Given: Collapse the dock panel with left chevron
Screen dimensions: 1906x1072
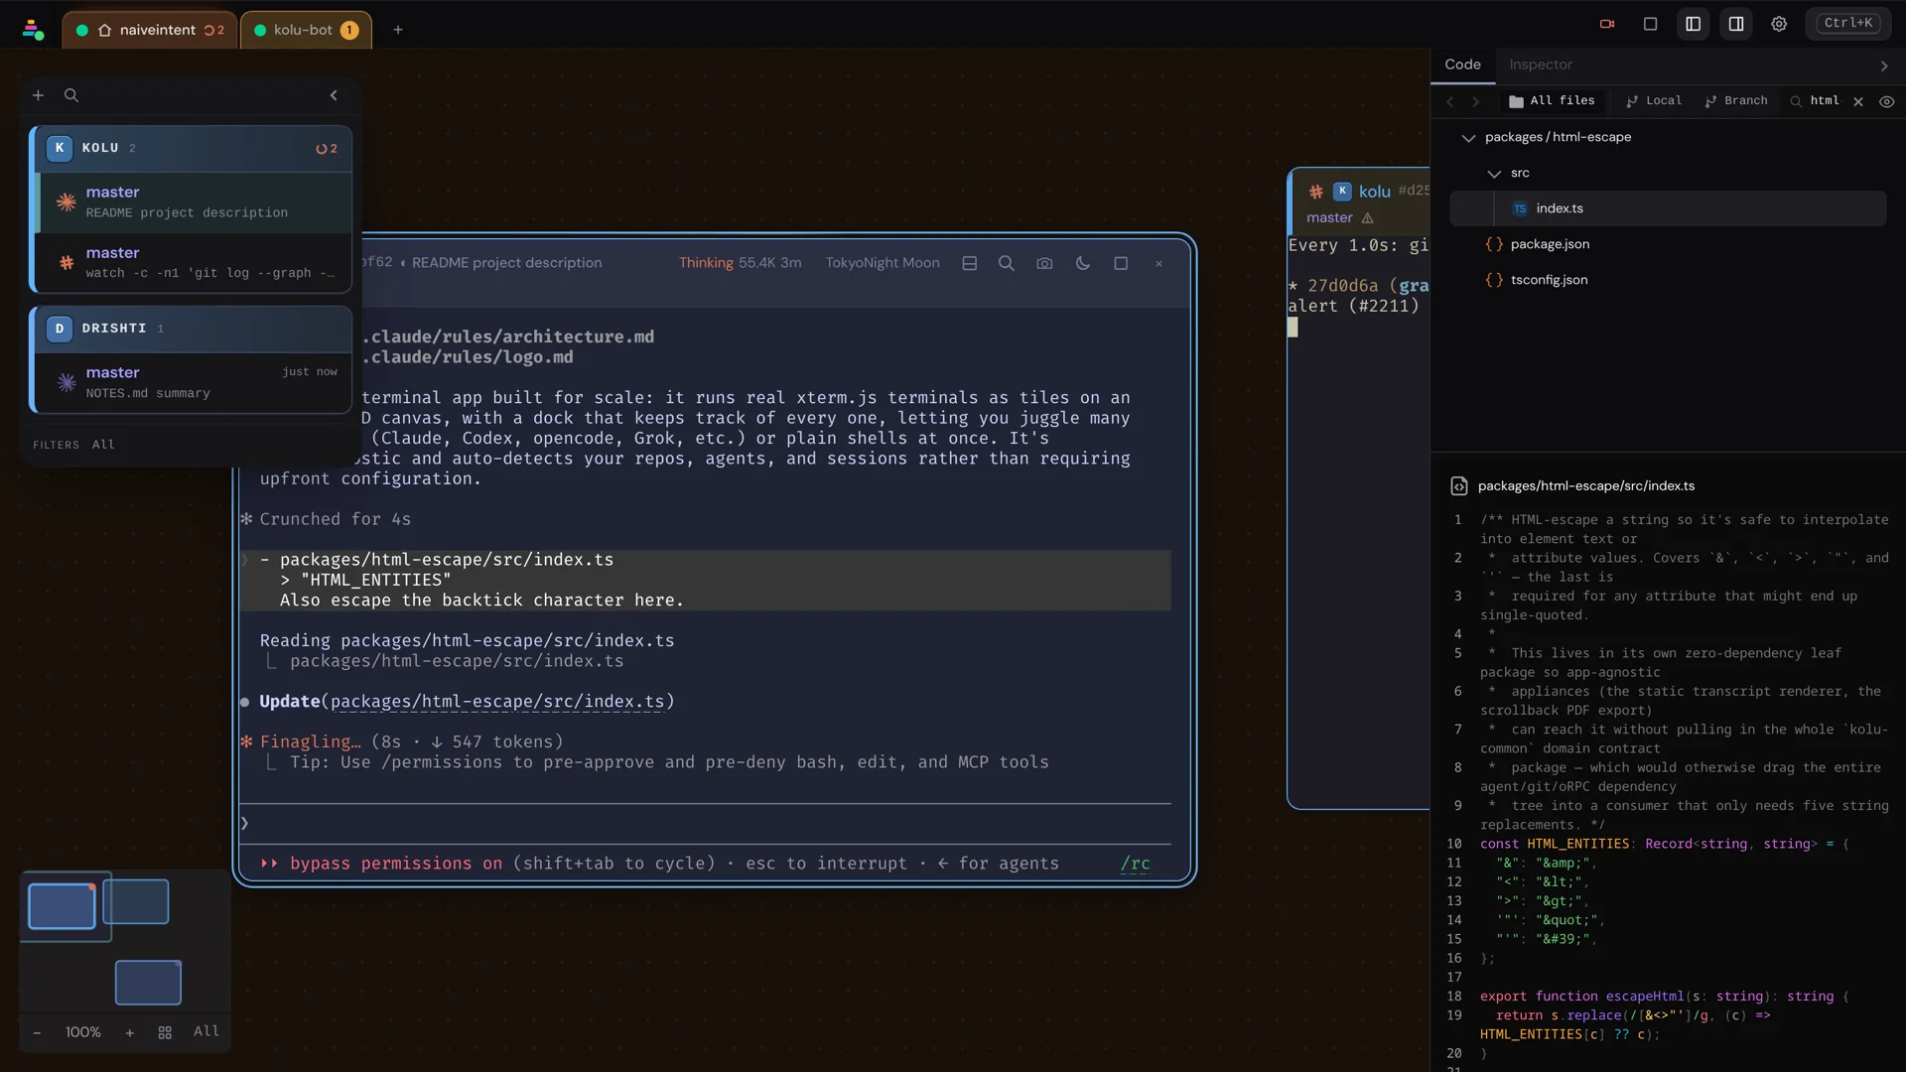Looking at the screenshot, I should click(x=334, y=95).
